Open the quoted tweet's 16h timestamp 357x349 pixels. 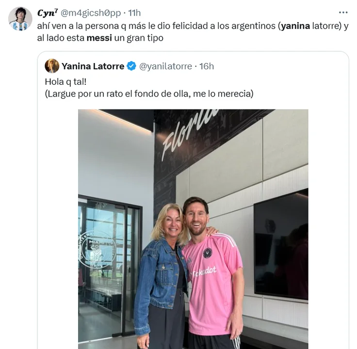(x=207, y=66)
